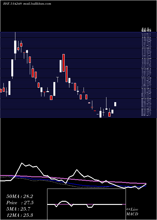The height and width of the screenshot is (220, 157).
Task: Click the Price : 27.5 value
Action: pos(20,203)
